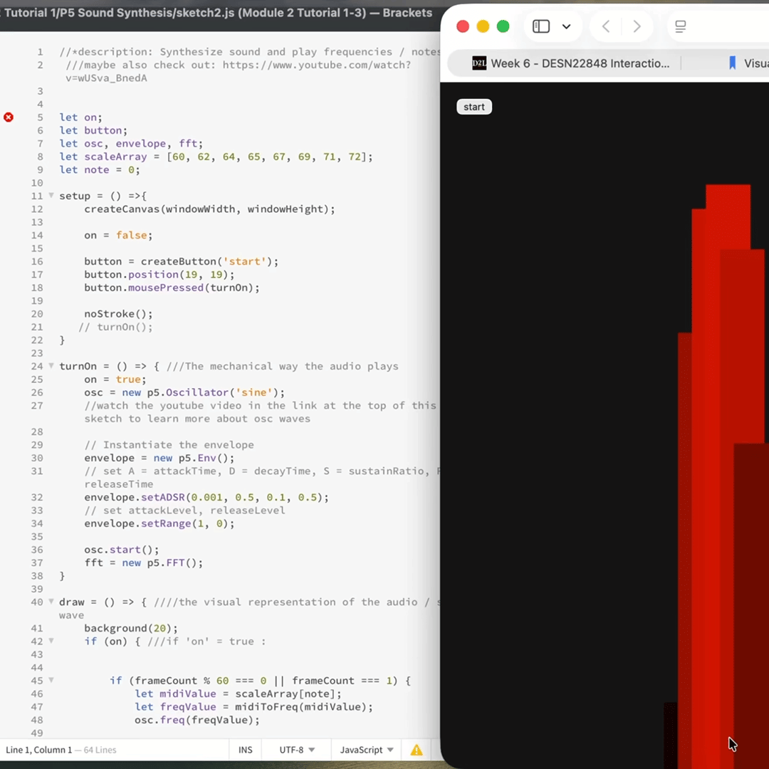The width and height of the screenshot is (769, 769).
Task: Click the blue bookmark icon on Visual tab
Action: click(x=732, y=63)
